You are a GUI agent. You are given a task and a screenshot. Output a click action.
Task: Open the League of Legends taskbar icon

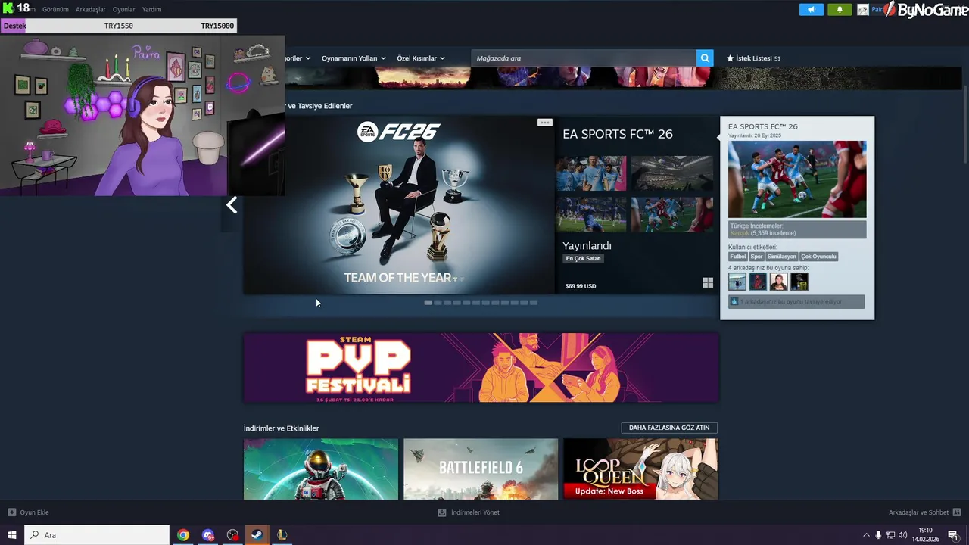coord(282,535)
